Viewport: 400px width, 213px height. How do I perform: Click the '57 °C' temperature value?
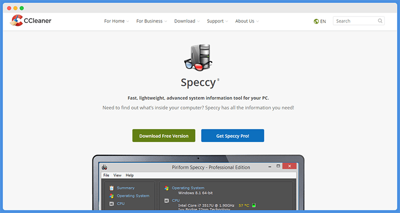[x=244, y=205]
